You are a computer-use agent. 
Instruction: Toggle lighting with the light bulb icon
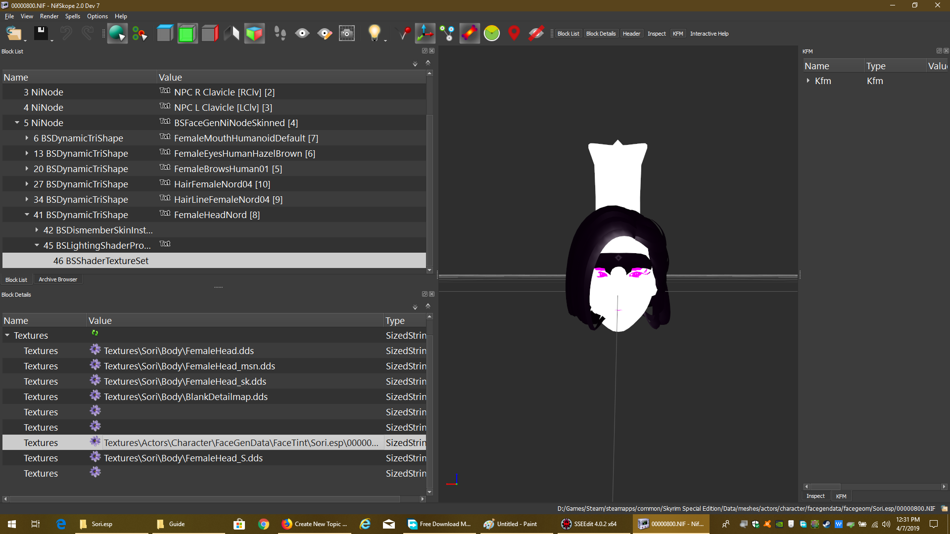[x=375, y=33]
